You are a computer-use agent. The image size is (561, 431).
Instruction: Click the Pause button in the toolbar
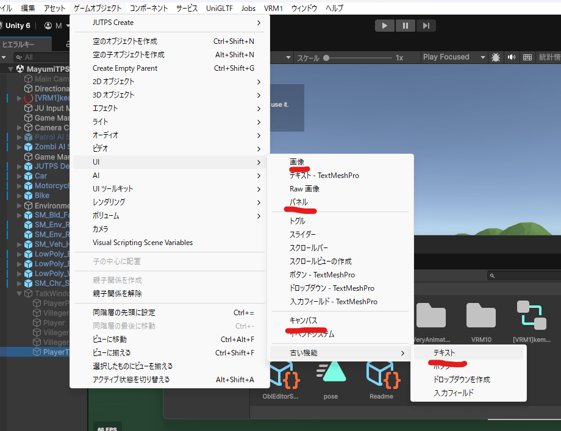tap(405, 25)
